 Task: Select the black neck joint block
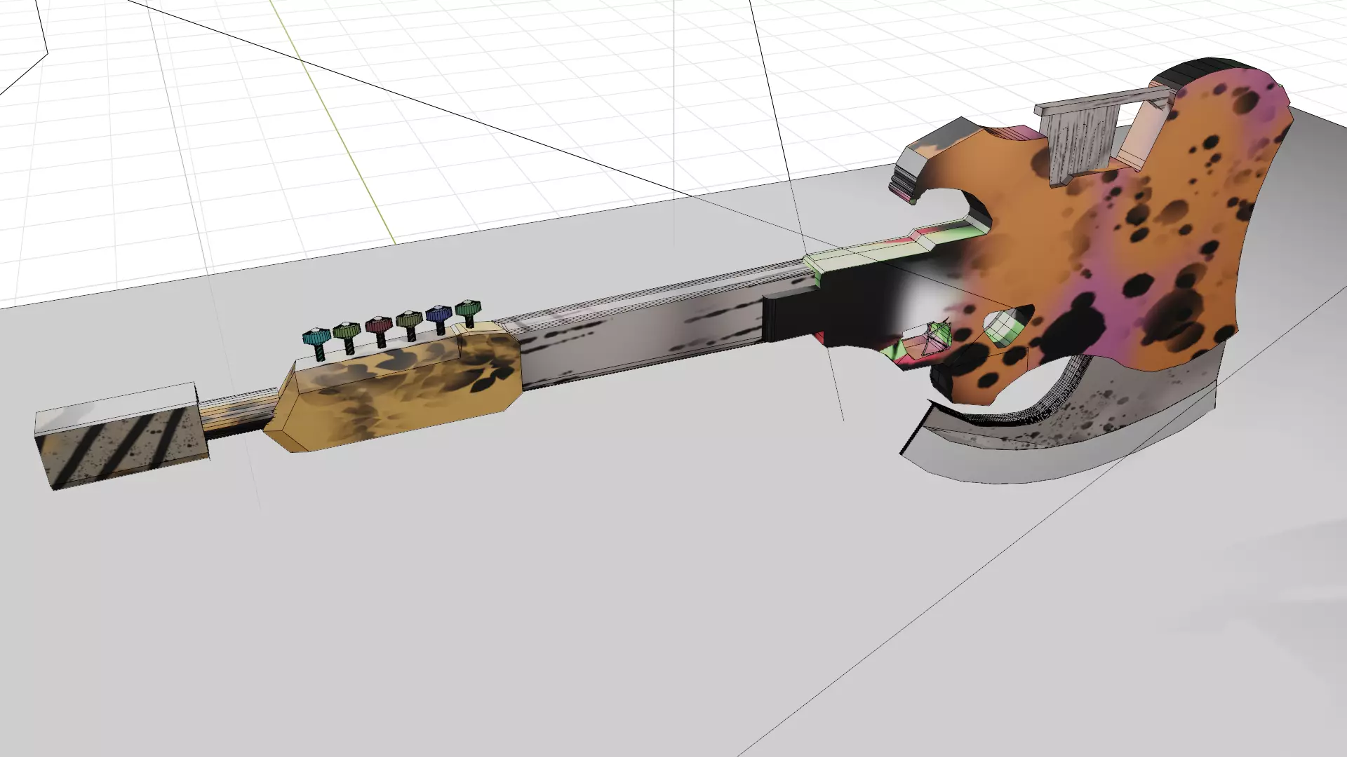tap(793, 315)
